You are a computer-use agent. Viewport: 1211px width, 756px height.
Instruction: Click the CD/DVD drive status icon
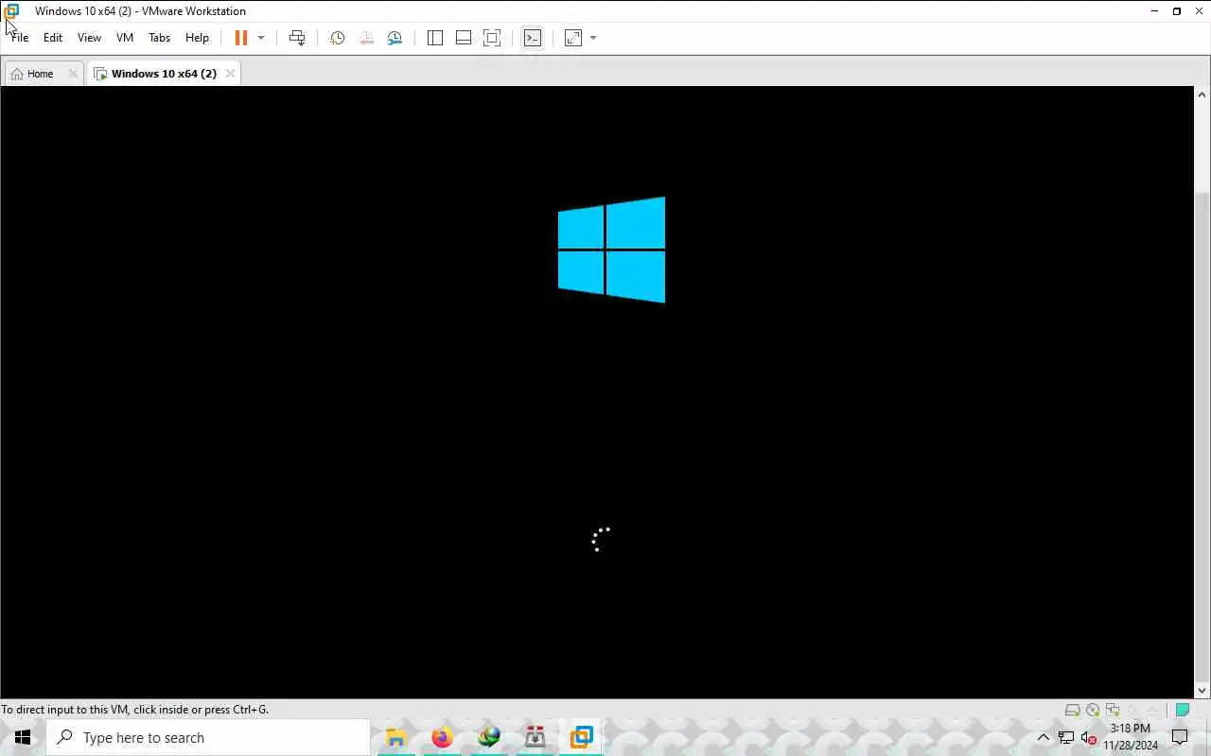1093,710
